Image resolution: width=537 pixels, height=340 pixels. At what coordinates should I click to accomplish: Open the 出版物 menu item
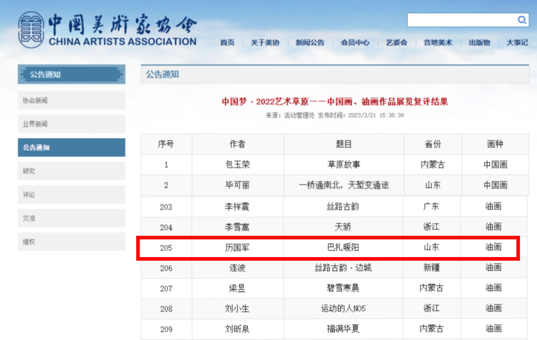point(479,42)
